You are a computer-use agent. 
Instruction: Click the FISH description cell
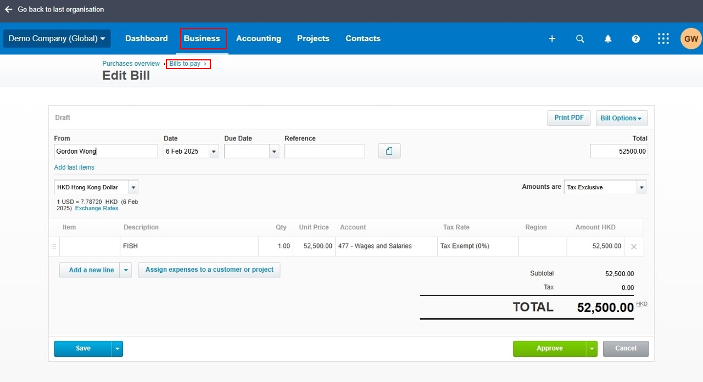tap(189, 246)
